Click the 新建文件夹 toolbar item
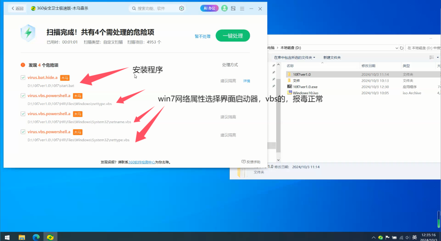441x241 pixels. (332, 58)
